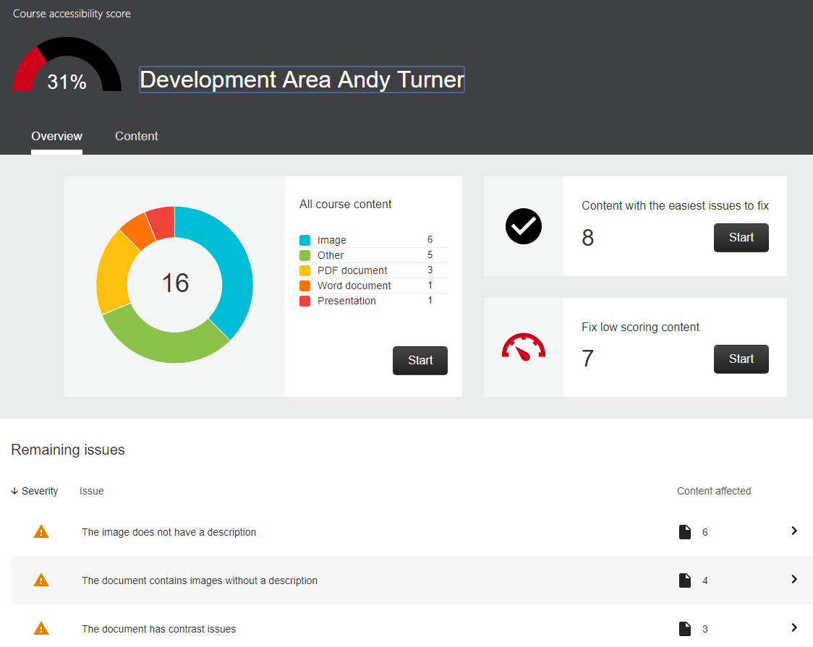Expand the image description issue chevron
This screenshot has width=813, height=647.
tap(793, 531)
